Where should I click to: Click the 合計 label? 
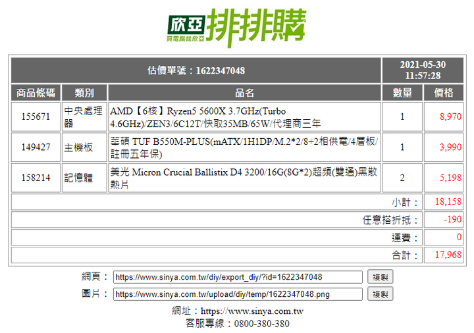point(405,255)
